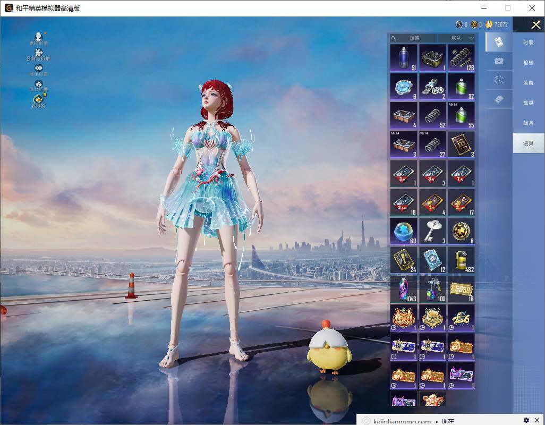
Task: Click the silver badge currency icon
Action: pos(459,24)
